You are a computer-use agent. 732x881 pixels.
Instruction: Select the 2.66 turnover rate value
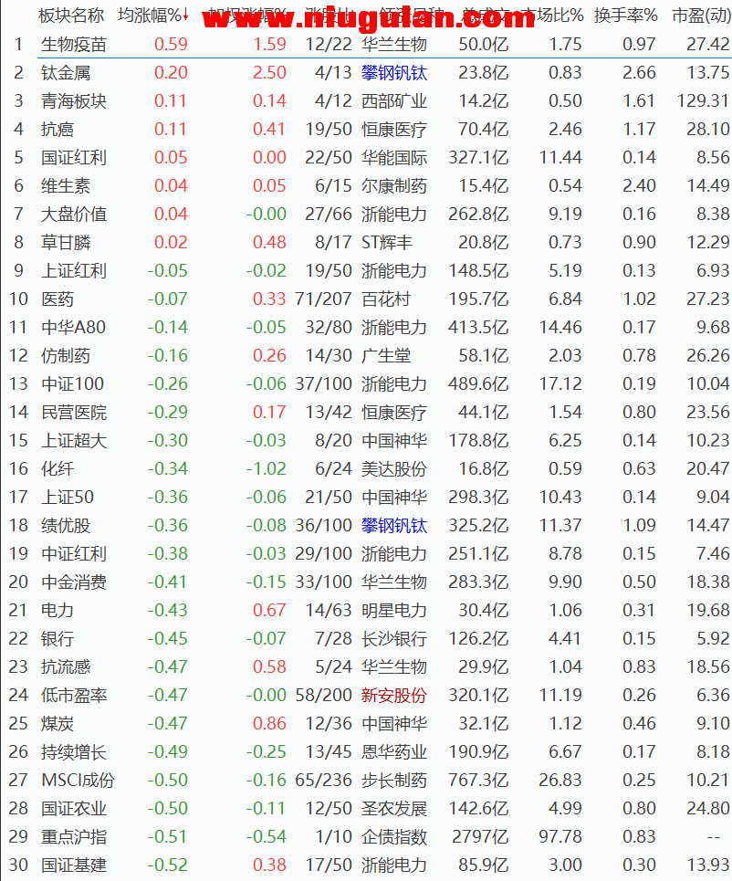coord(639,72)
